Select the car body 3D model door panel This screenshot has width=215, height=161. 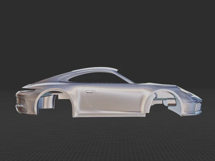click(x=112, y=97)
